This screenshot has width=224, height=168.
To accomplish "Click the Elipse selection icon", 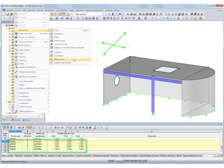I will pyautogui.click(x=52, y=37).
